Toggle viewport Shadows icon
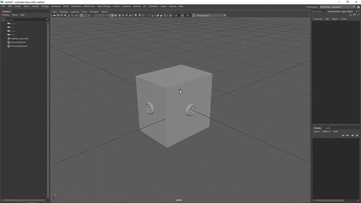 130,16
